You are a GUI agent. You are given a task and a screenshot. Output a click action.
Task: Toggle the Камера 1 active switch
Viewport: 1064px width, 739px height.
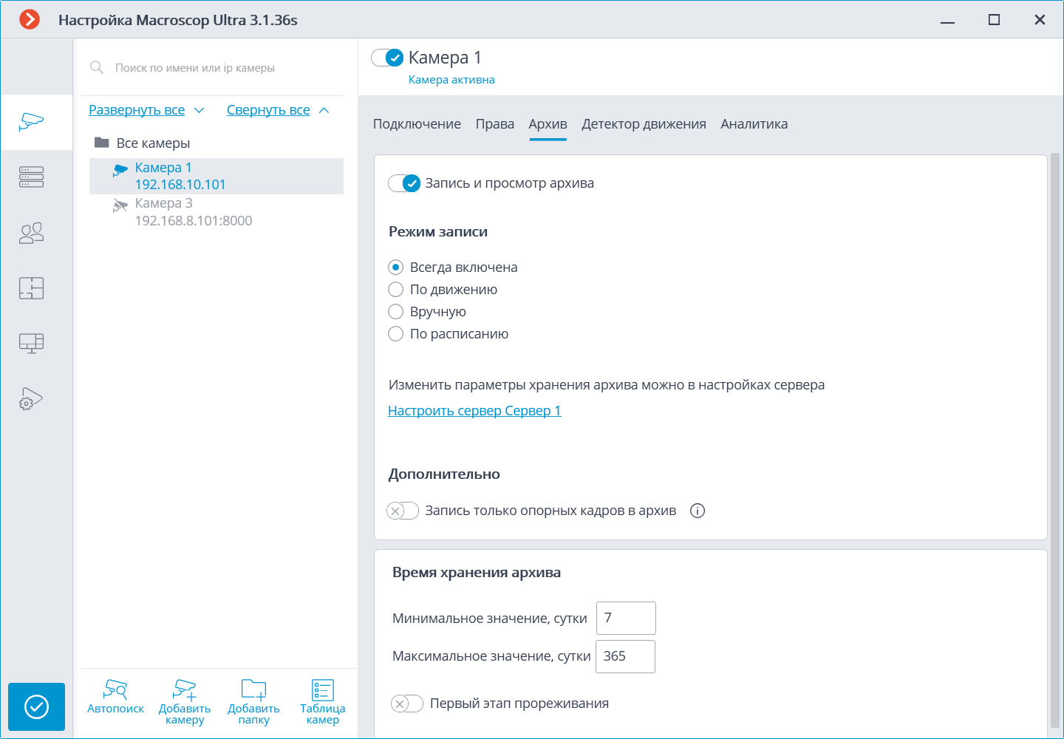click(387, 58)
